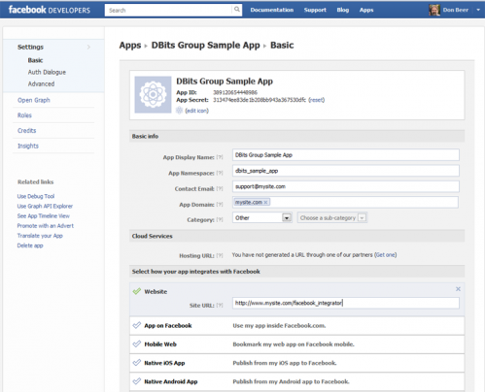The image size is (485, 392).
Task: Click help marker for Site URL
Action: tap(220, 305)
